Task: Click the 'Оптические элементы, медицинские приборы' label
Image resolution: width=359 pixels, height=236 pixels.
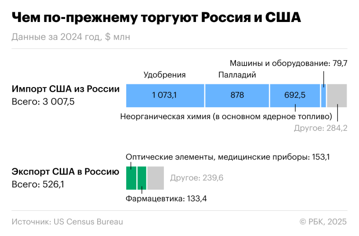Action: [228, 157]
